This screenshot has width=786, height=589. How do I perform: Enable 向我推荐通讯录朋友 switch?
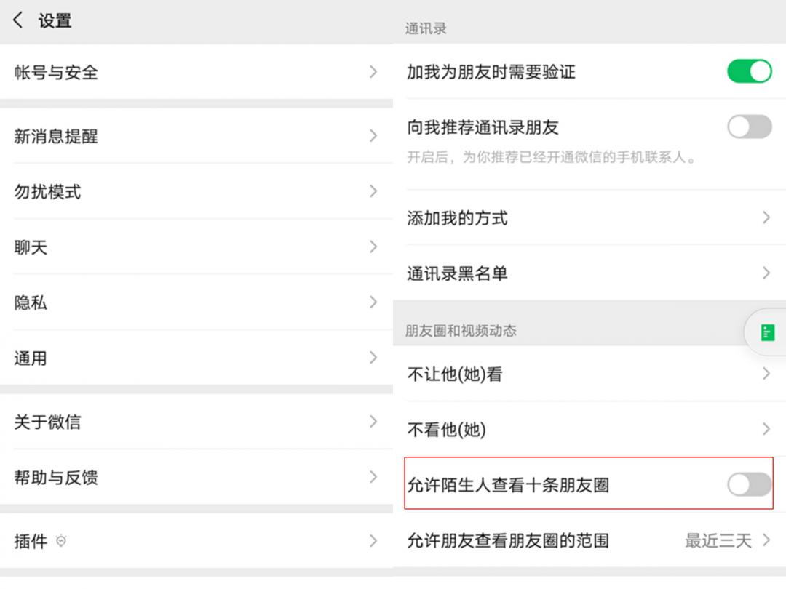750,127
